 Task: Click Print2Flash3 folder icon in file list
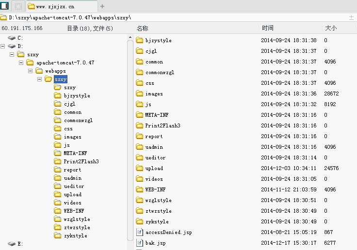139,125
